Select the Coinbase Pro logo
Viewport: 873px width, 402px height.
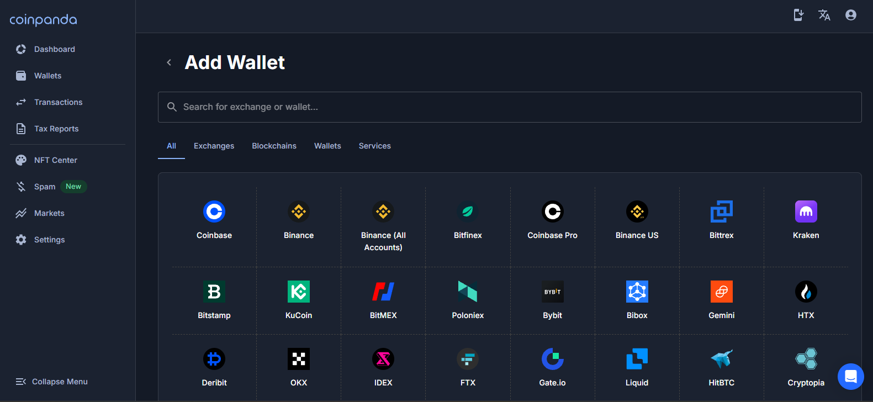(553, 211)
